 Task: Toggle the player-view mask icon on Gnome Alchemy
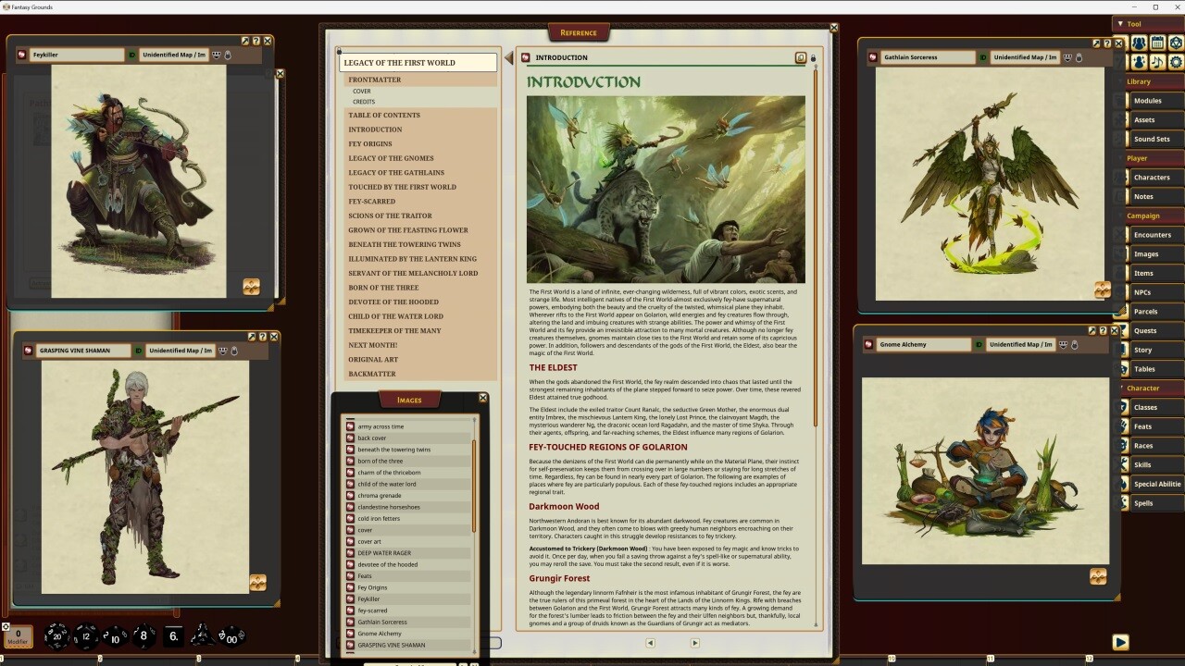point(1063,343)
